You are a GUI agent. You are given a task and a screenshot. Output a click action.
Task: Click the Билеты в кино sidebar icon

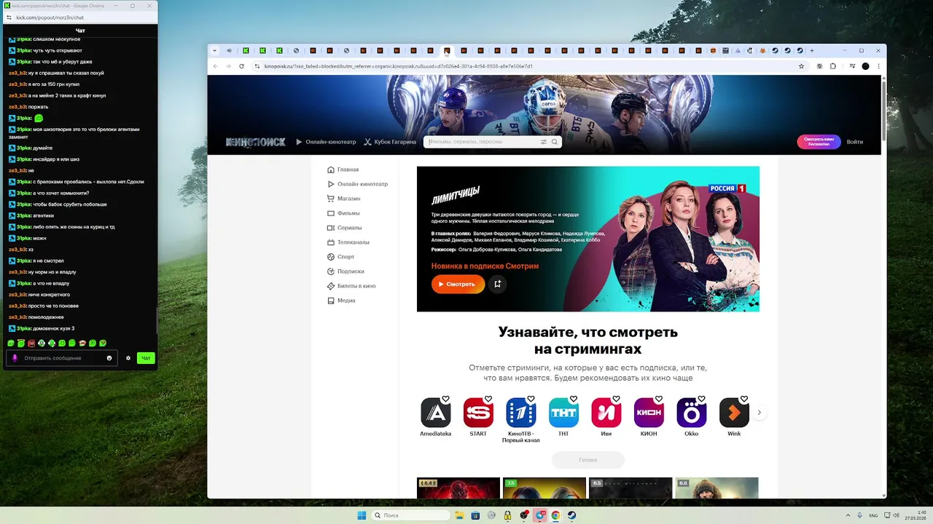[x=331, y=286]
